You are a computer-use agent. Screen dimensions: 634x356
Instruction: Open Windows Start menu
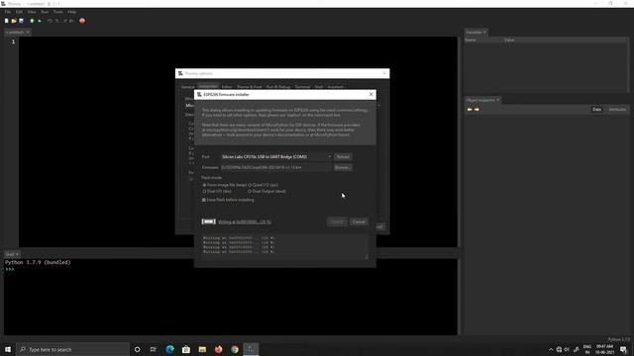(8, 349)
